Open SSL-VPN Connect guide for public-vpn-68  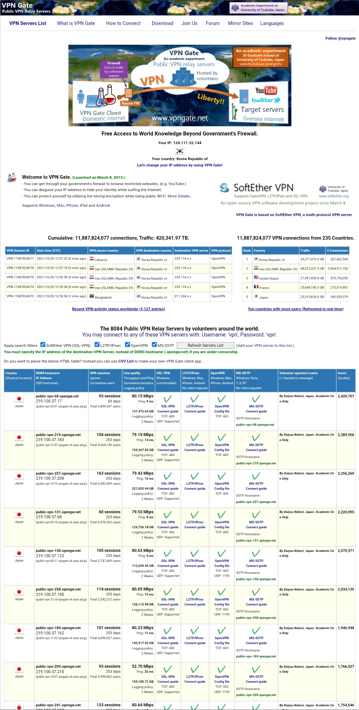168,411
